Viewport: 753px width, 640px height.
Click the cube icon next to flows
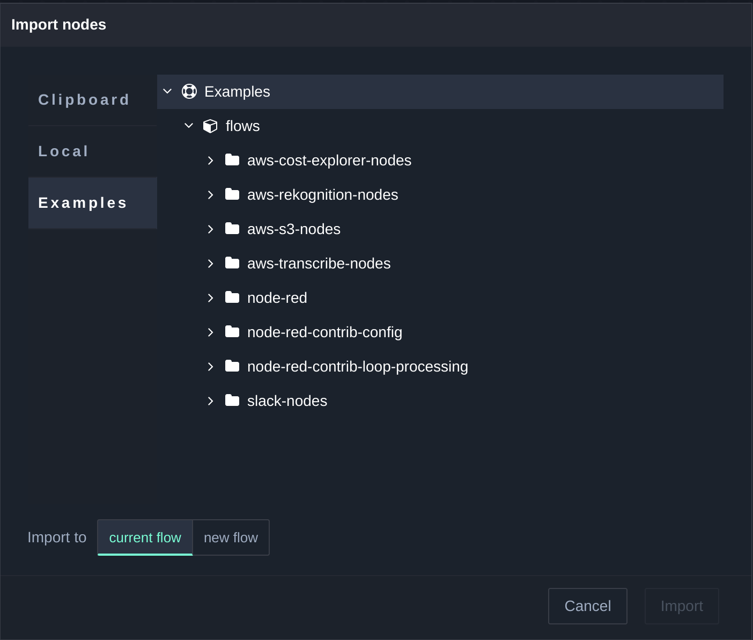tap(210, 126)
